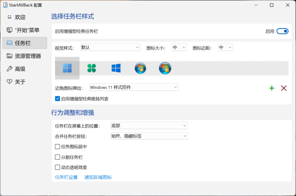Select the Windows 7 orb start icon

click(x=140, y=68)
